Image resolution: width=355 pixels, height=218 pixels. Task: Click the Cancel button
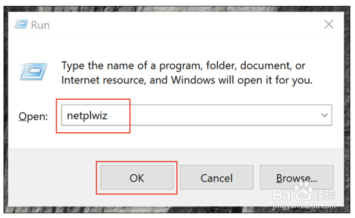point(217,178)
